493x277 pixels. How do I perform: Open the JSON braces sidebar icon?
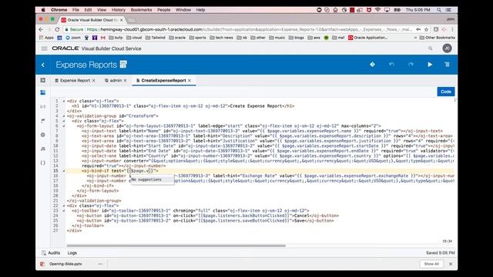(x=43, y=162)
